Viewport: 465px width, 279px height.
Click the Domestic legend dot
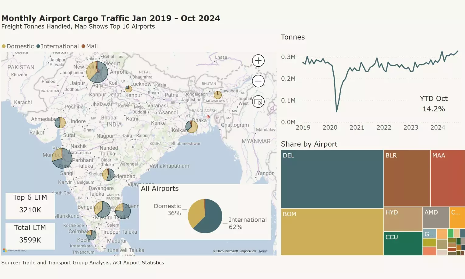[x=4, y=46]
